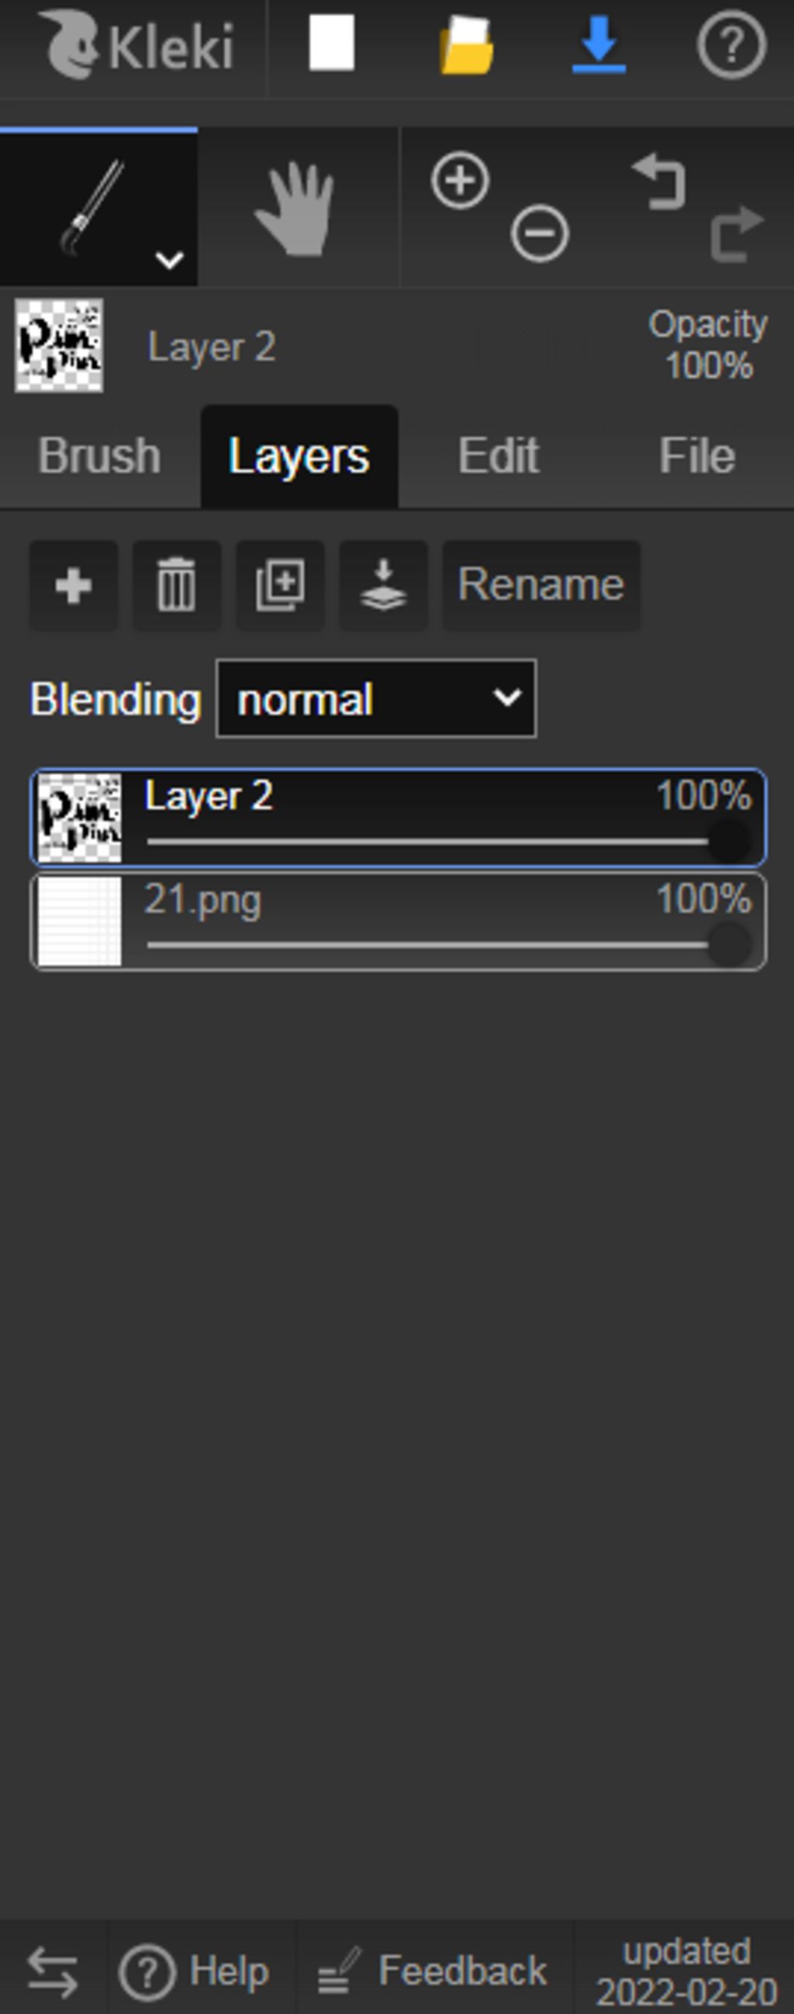Screen dimensions: 794x2014
Task: Adjust the Layer 2 opacity slider handle
Action: (x=728, y=841)
